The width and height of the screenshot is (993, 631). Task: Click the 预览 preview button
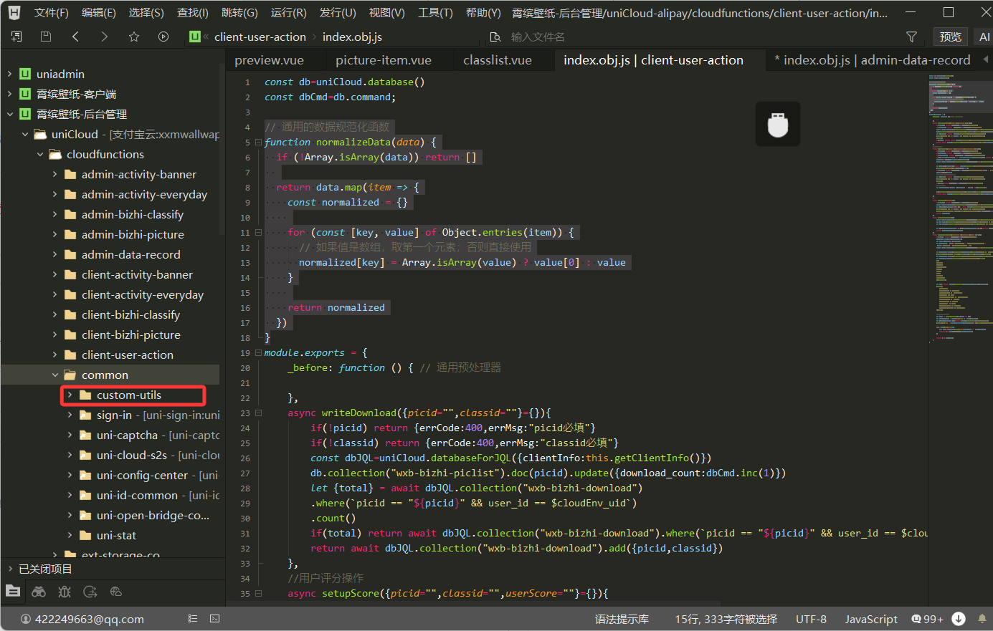coord(950,37)
